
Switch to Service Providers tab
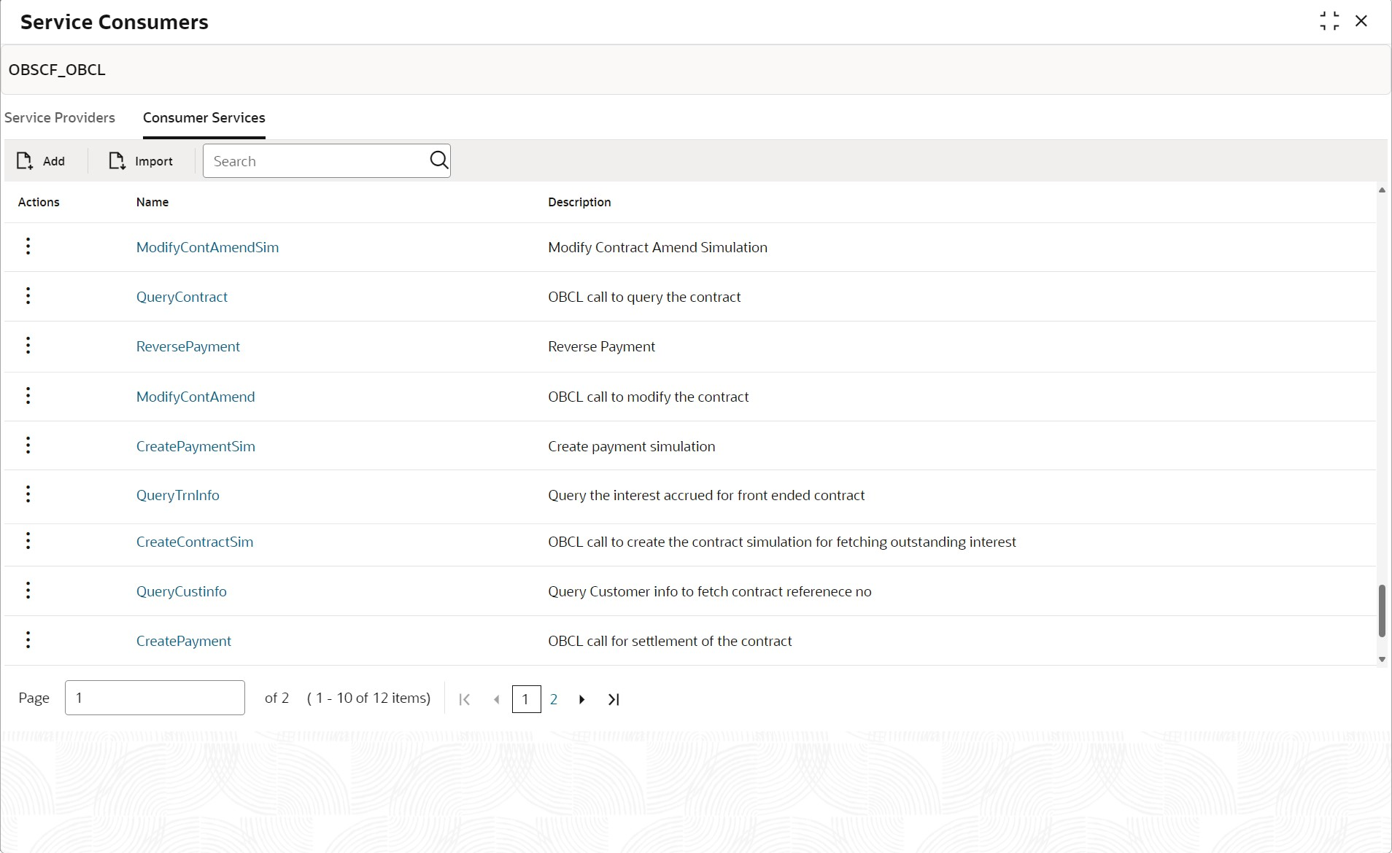tap(60, 117)
